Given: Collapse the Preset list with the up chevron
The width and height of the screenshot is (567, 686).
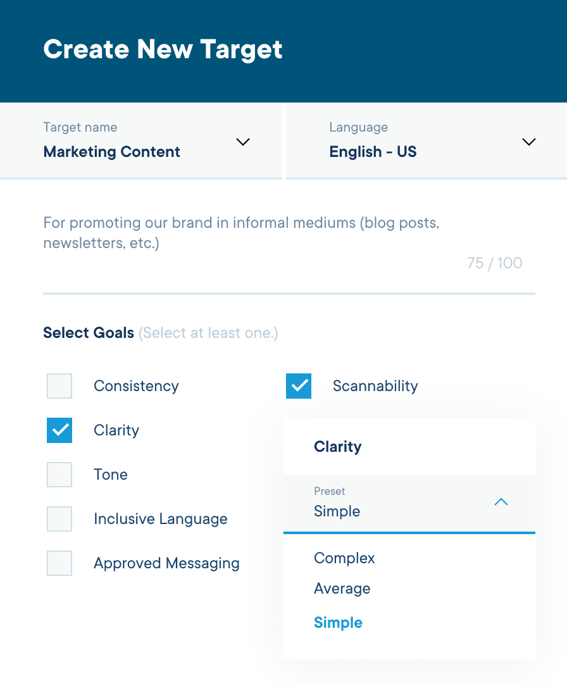Looking at the screenshot, I should [x=501, y=502].
